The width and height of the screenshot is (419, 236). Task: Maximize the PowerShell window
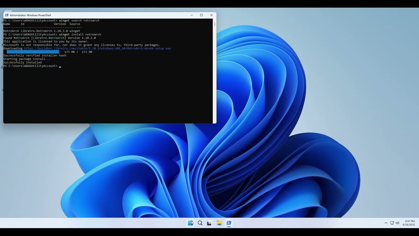tap(201, 15)
